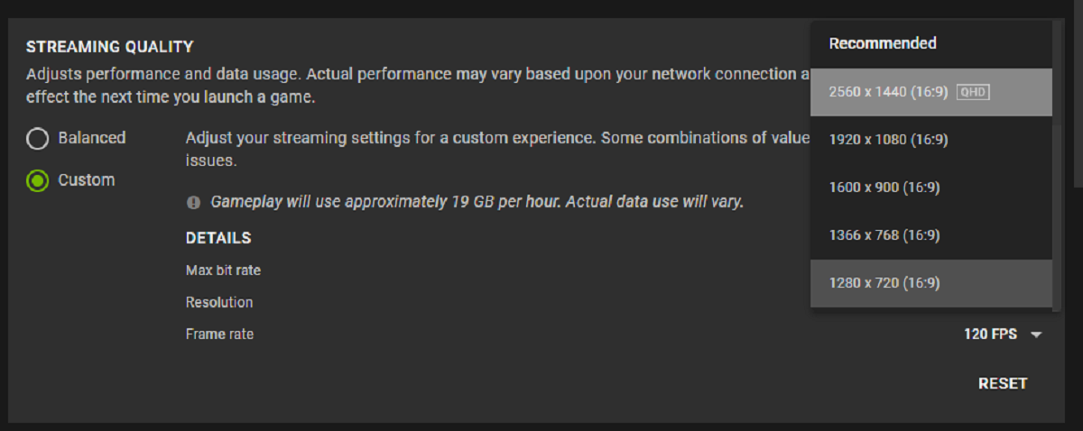This screenshot has width=1083, height=431.
Task: Click the Resolution setting label
Action: pyautogui.click(x=219, y=302)
